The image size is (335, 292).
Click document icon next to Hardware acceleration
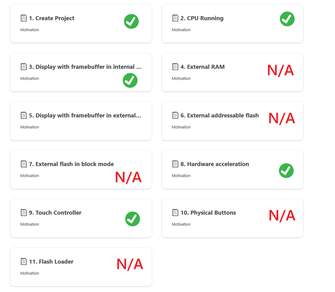click(x=175, y=164)
